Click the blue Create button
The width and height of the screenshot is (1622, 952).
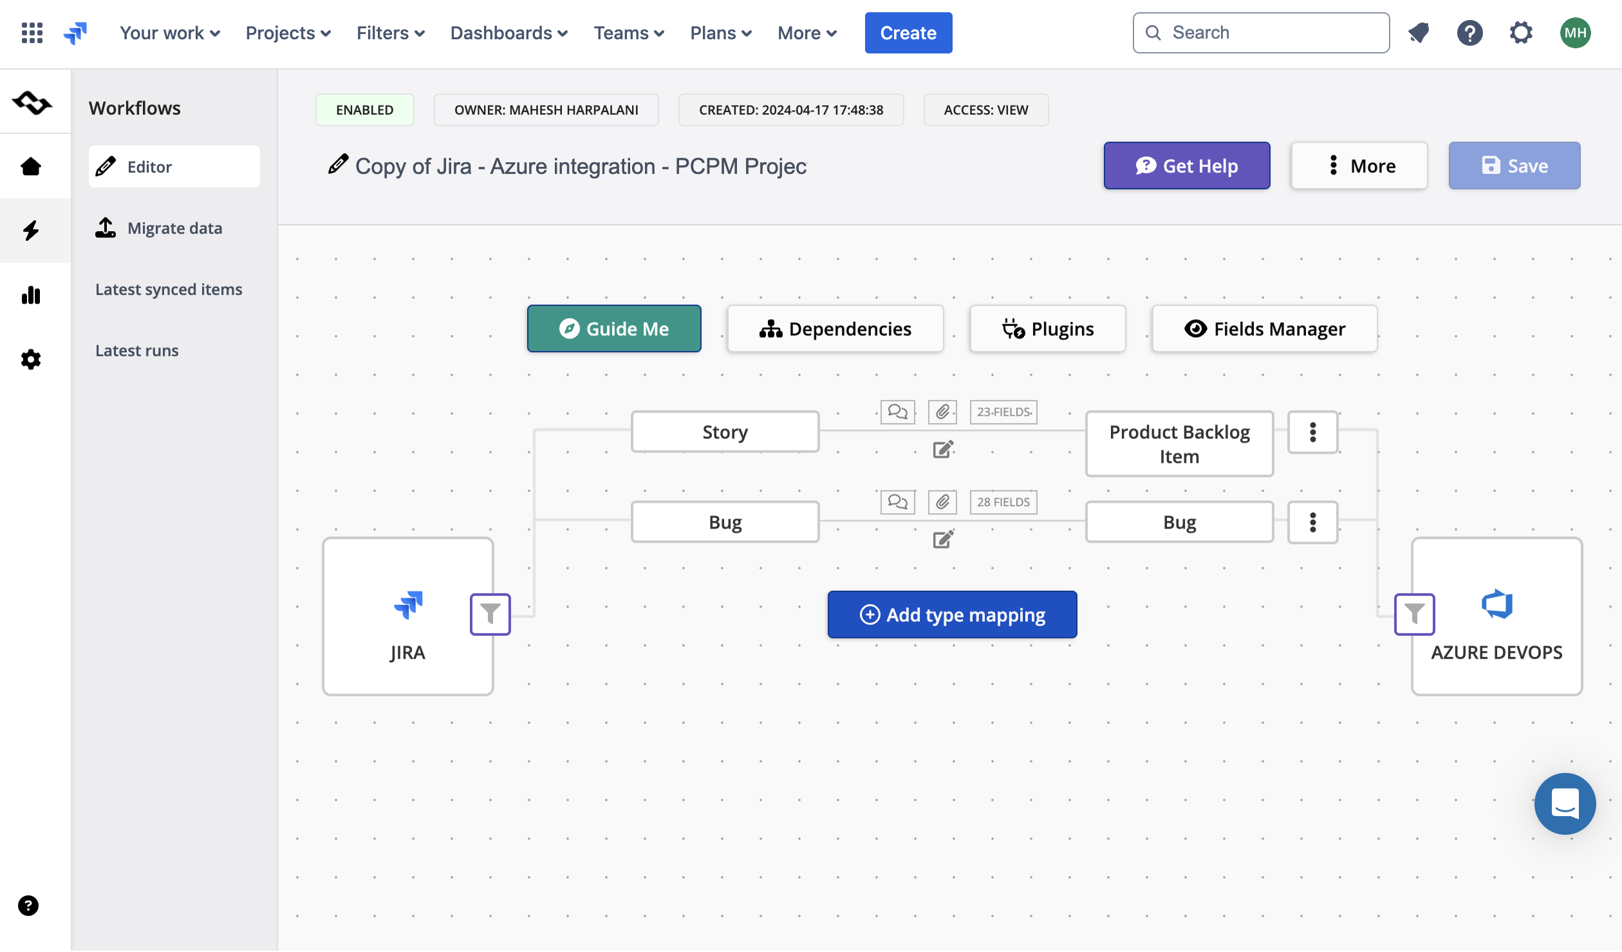tap(908, 33)
